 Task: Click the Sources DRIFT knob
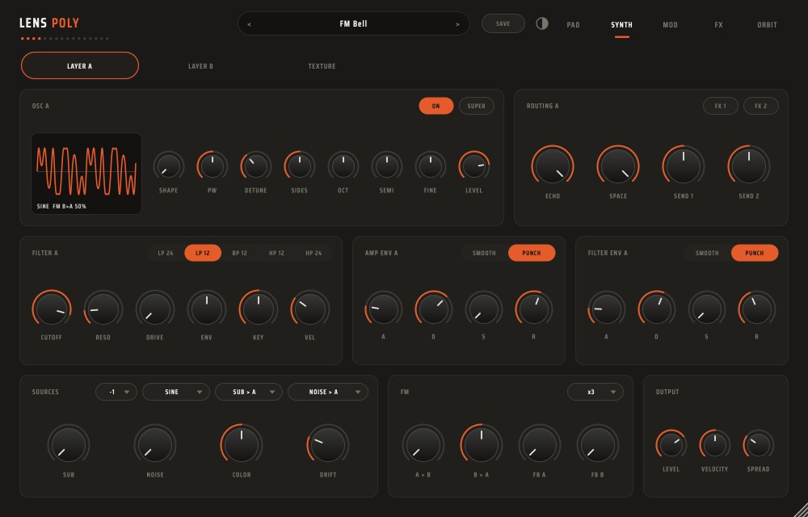click(x=328, y=445)
